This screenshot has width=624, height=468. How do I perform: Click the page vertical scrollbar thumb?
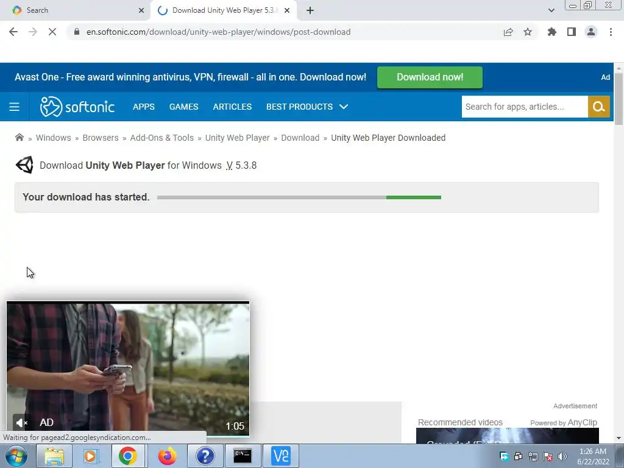619,99
